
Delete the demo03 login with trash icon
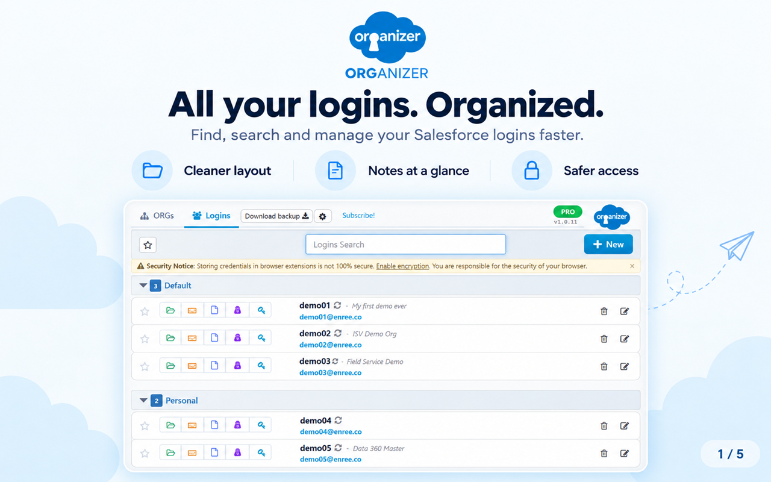604,366
